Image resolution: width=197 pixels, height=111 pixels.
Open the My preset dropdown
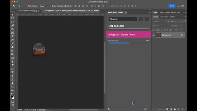pos(123,19)
